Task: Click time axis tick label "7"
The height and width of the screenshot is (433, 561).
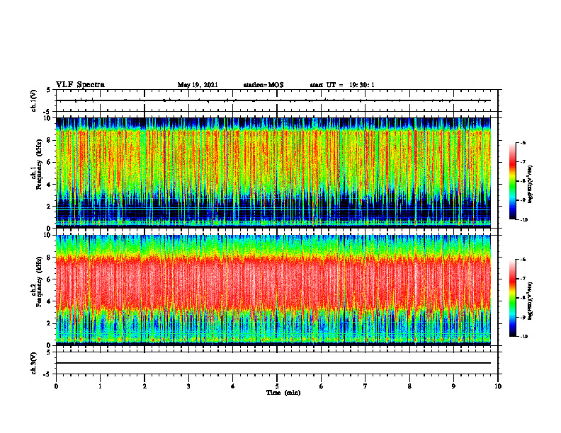Action: point(365,386)
